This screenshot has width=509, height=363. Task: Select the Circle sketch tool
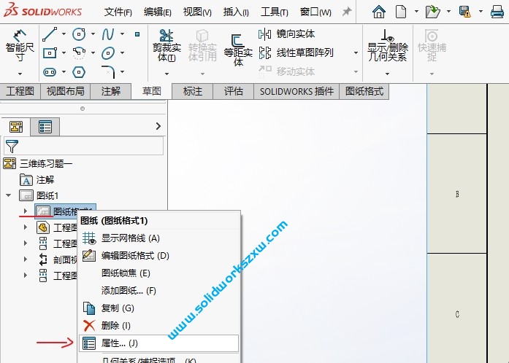point(79,34)
